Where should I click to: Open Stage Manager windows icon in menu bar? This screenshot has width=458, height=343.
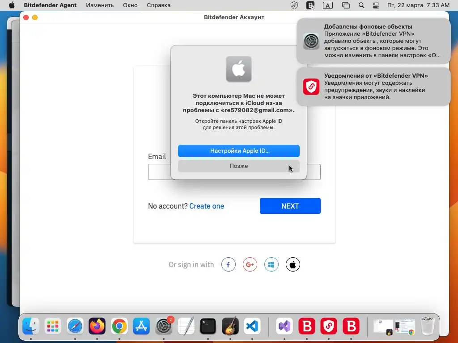pos(346,5)
